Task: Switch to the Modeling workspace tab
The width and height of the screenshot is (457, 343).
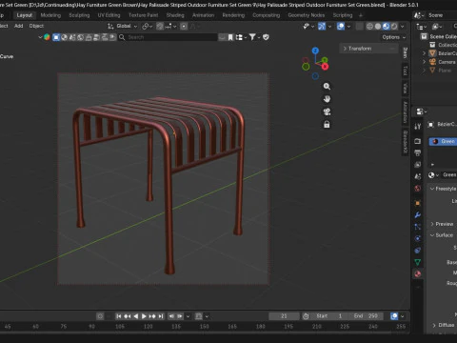Action: pyautogui.click(x=50, y=15)
